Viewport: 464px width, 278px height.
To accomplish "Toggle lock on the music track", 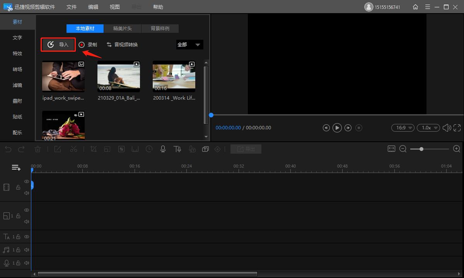I will tap(18, 250).
